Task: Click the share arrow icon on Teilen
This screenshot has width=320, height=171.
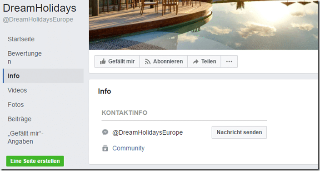Action: [196, 62]
